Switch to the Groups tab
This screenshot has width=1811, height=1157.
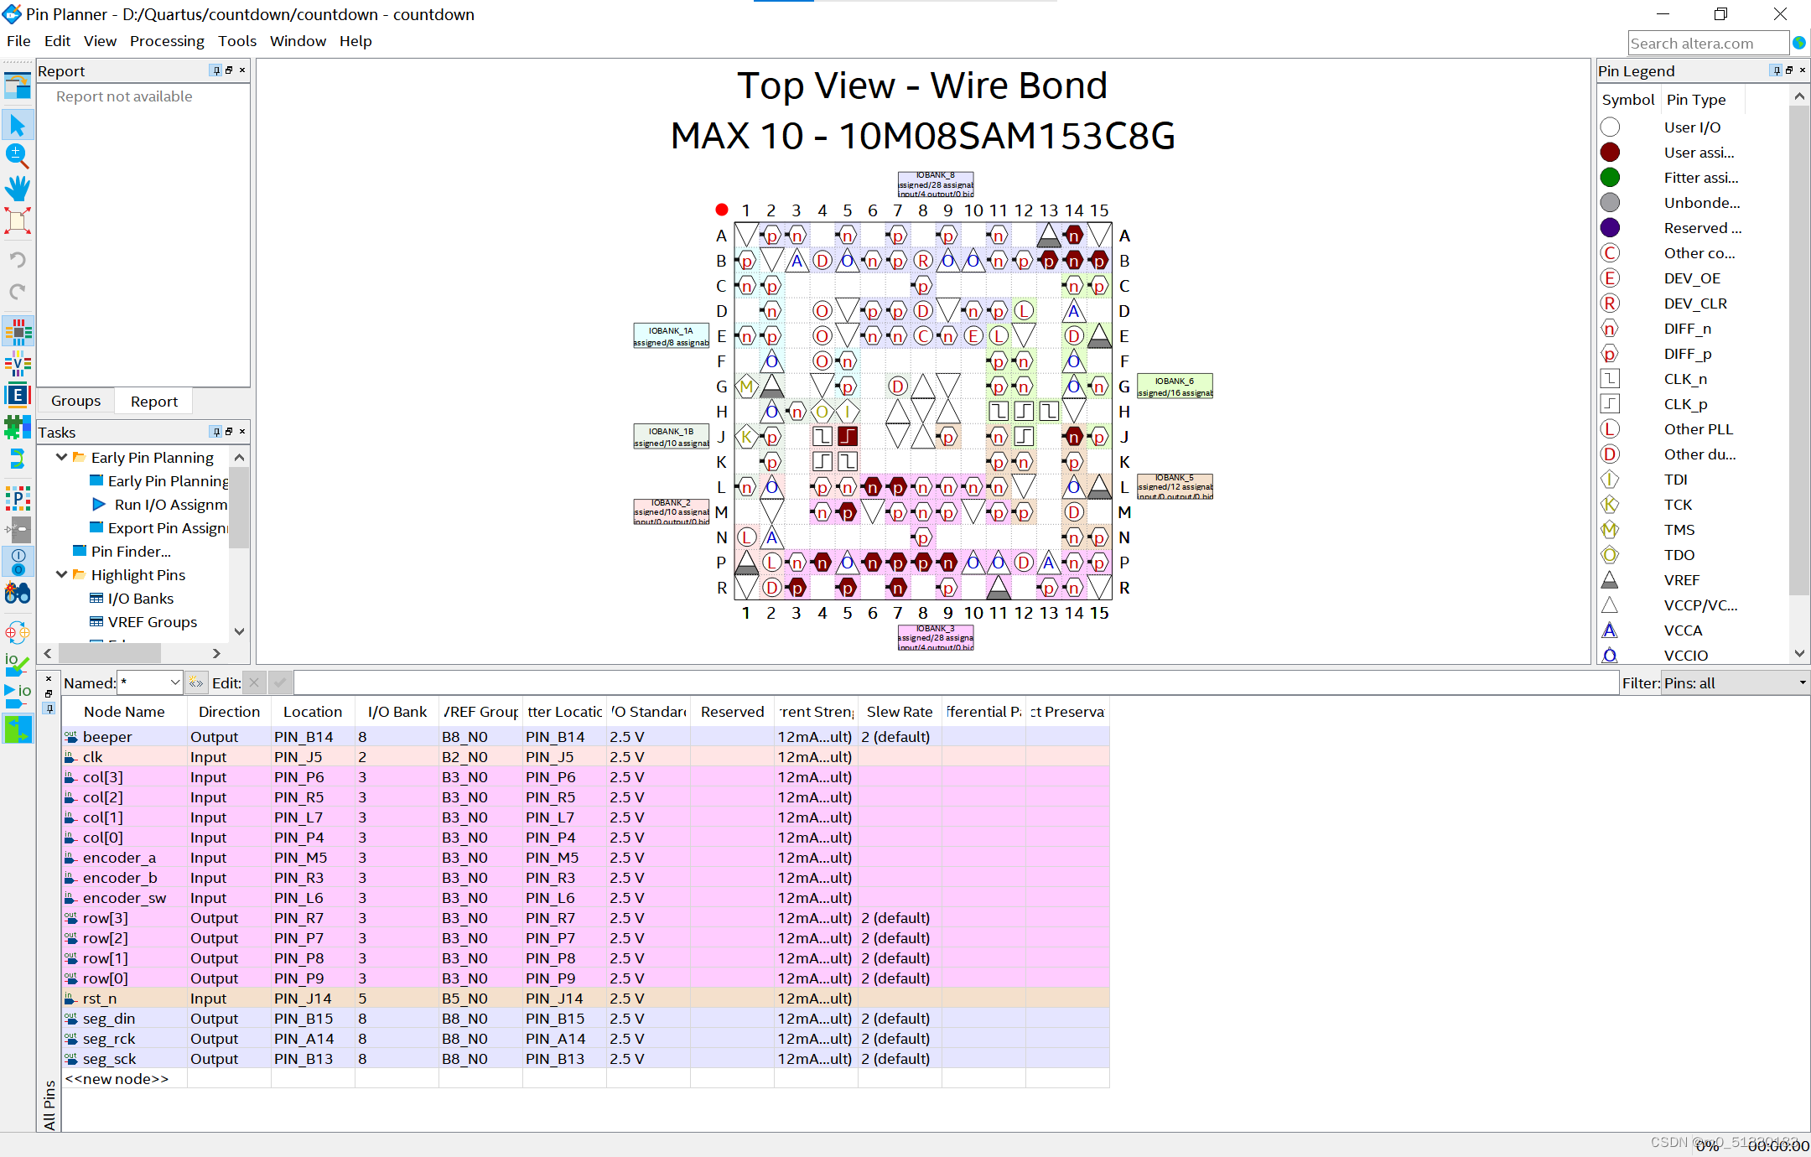[75, 401]
